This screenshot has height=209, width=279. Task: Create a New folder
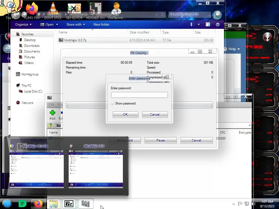[x=101, y=24]
